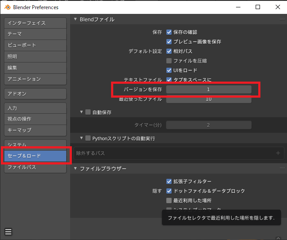The image size is (287, 240).
Task: Toggle 拡張子フィルター checkbox
Action: 169,181
